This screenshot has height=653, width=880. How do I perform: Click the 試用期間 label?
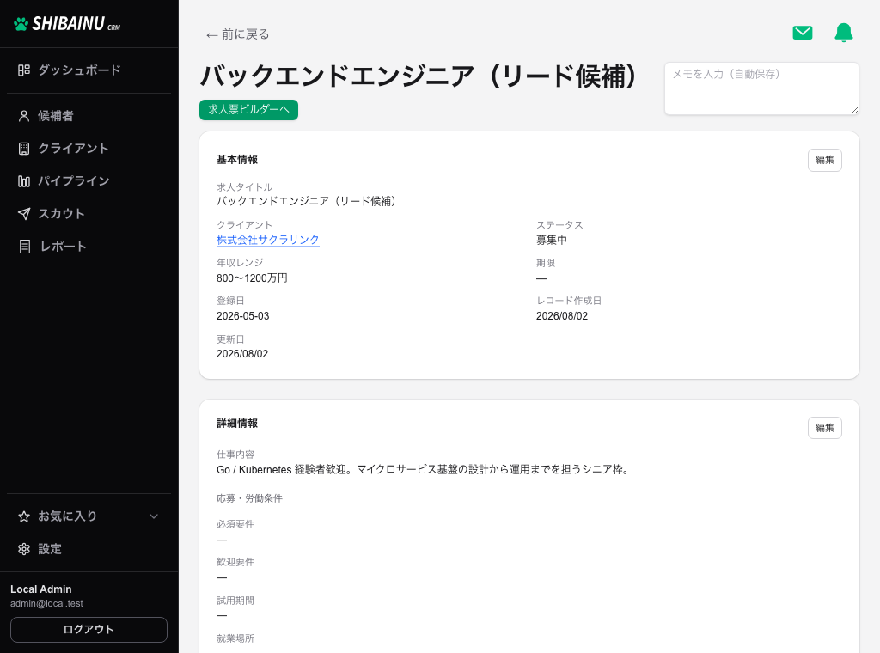(235, 601)
